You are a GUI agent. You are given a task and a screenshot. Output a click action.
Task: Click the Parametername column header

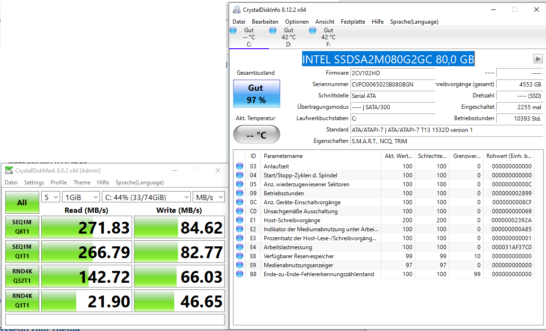(x=321, y=156)
